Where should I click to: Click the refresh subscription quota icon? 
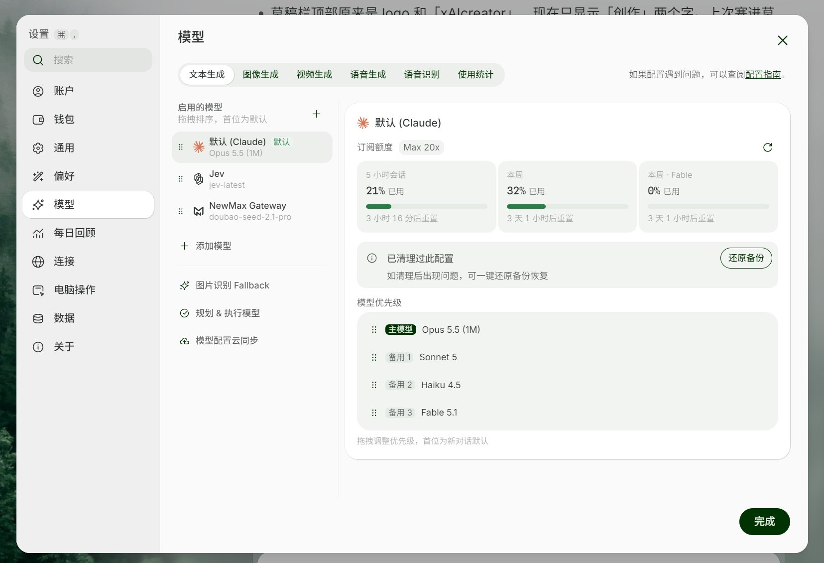click(767, 147)
